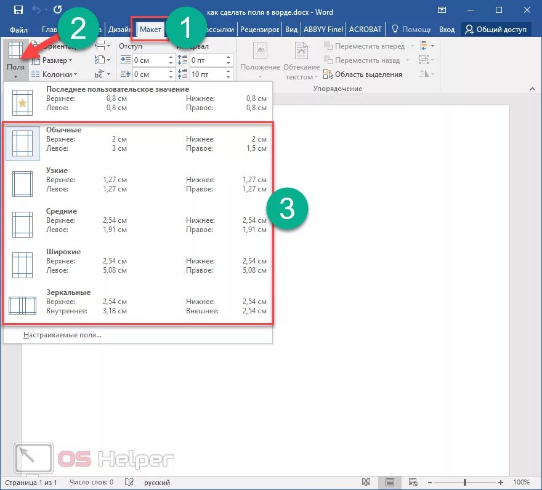Click the left indent icon
The image size is (542, 490).
click(x=126, y=60)
